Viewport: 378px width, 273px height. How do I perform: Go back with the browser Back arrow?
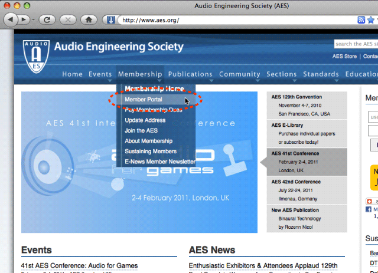pos(11,19)
